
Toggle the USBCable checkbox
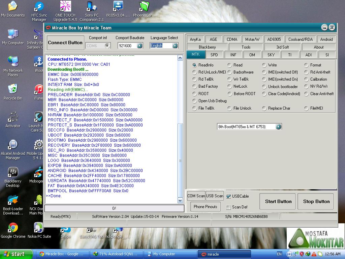229,196
